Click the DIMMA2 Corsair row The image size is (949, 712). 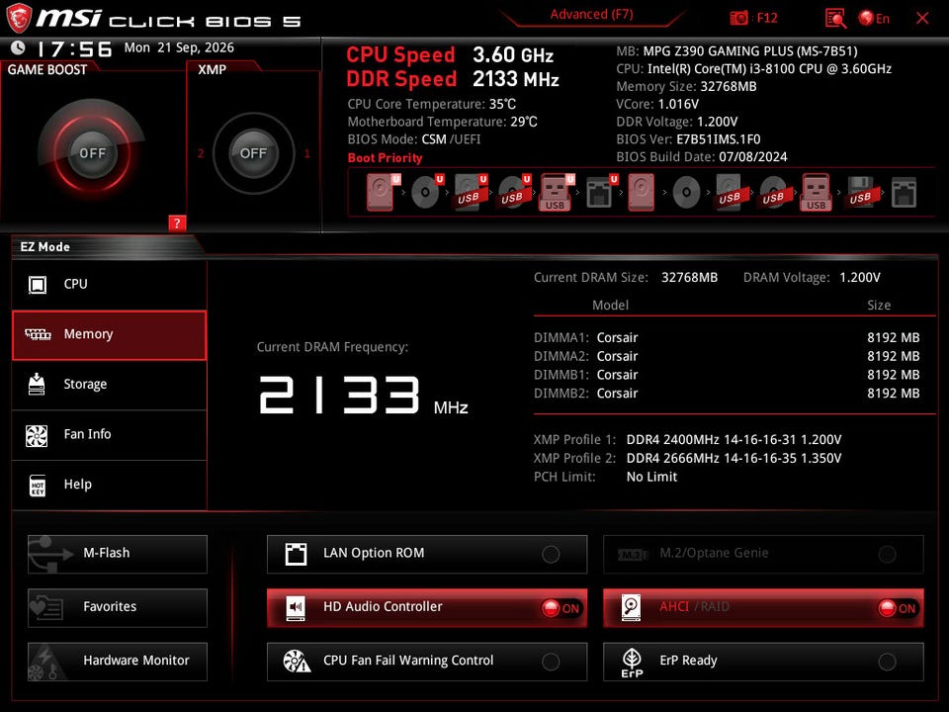(727, 357)
